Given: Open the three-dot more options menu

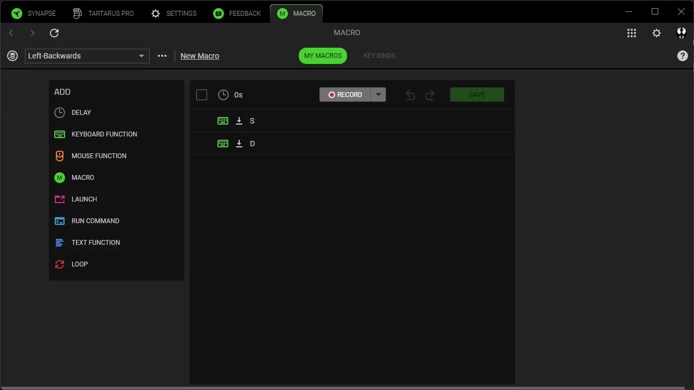Looking at the screenshot, I should 162,56.
